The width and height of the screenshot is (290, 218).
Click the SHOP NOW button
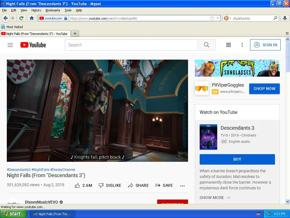pyautogui.click(x=264, y=89)
